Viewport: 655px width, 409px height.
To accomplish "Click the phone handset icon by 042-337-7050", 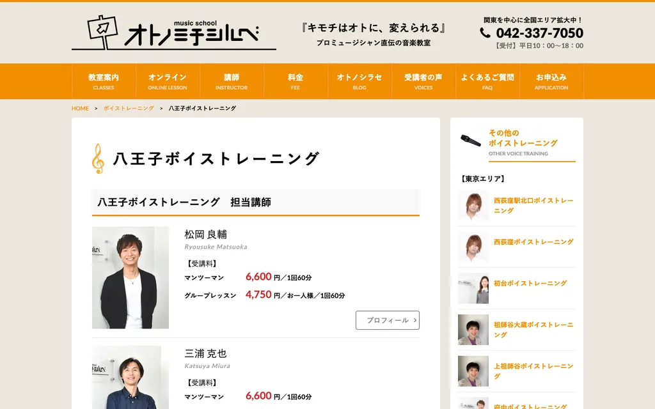I will (x=485, y=33).
